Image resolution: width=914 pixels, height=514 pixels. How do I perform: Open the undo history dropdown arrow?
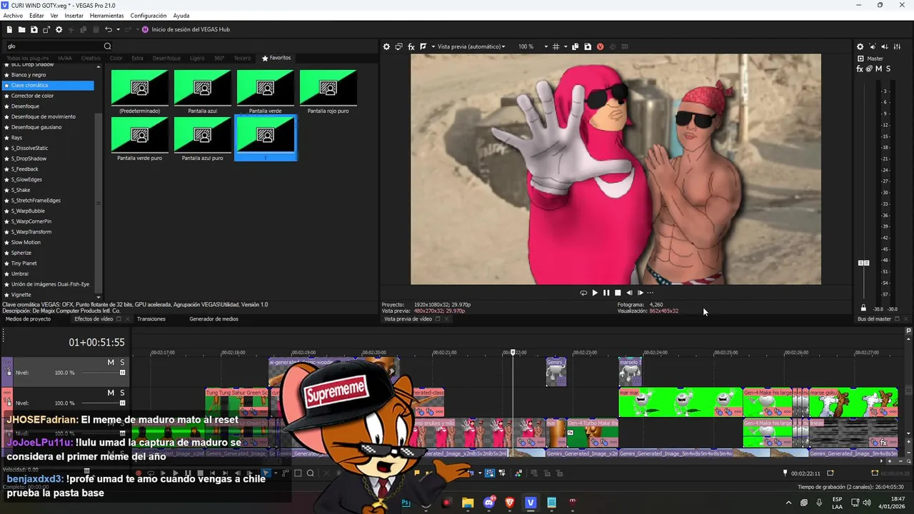tap(118, 29)
